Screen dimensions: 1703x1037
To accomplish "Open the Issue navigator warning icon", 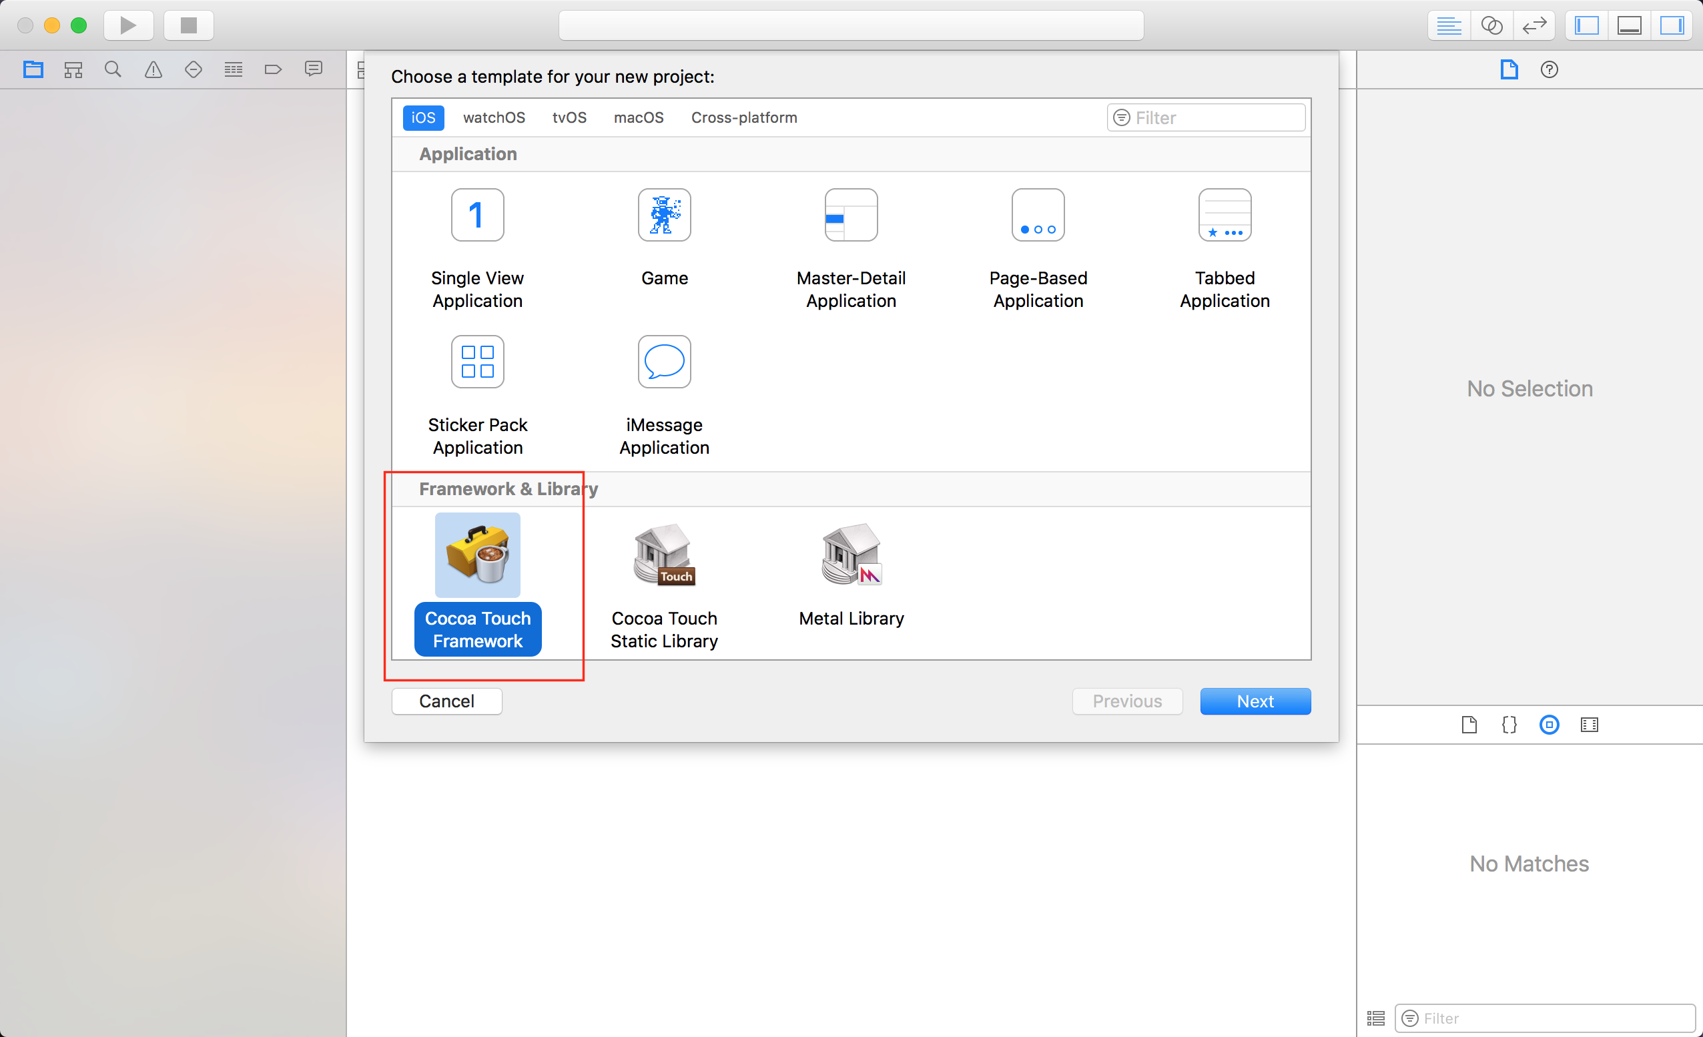I will tap(153, 69).
